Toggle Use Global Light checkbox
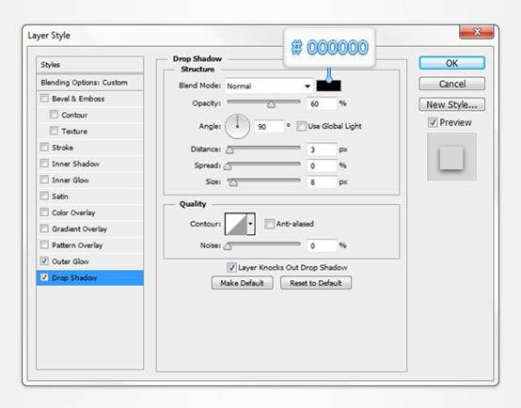The width and height of the screenshot is (521, 408). coord(301,126)
